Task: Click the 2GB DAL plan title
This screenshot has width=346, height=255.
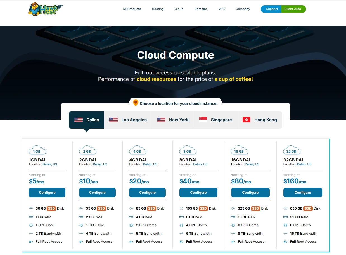Action: [88, 160]
